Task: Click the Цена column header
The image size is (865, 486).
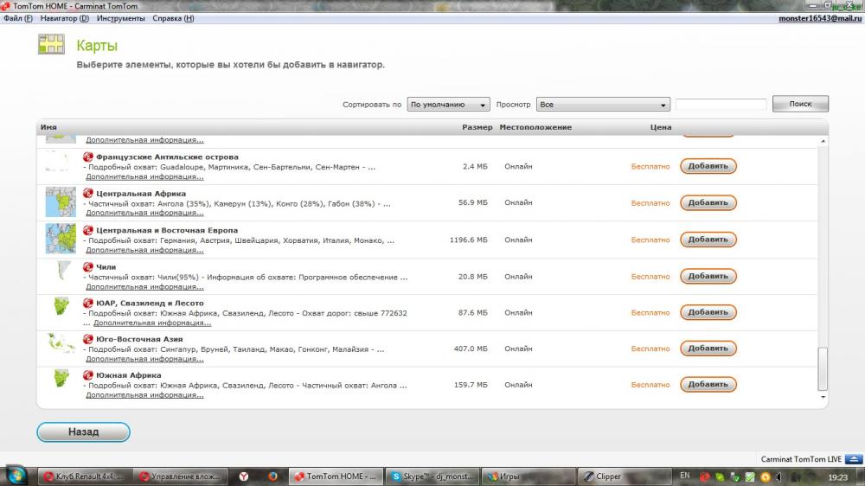Action: 660,127
